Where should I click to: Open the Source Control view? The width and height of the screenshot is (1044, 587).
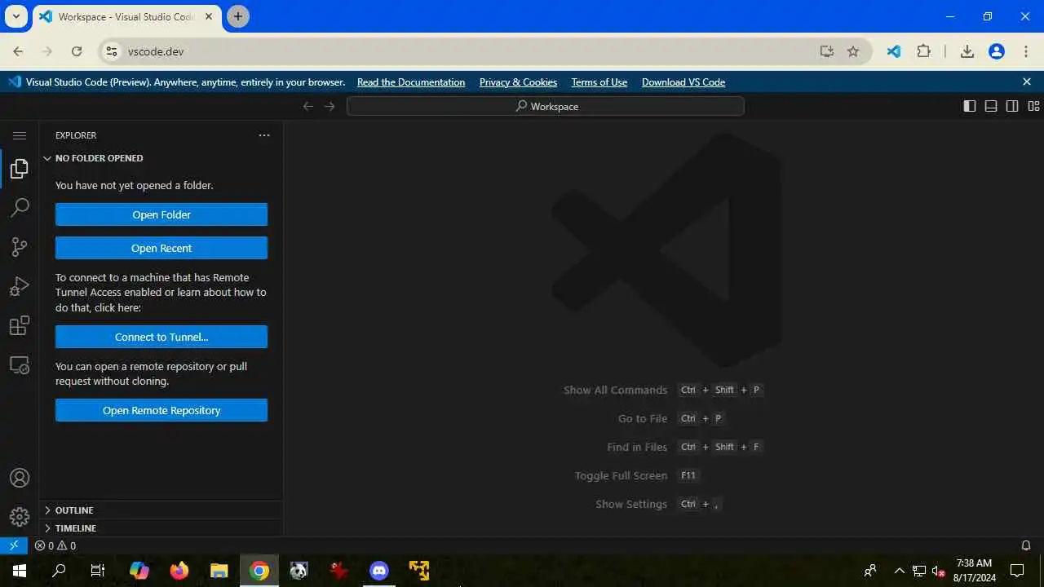[x=20, y=247]
